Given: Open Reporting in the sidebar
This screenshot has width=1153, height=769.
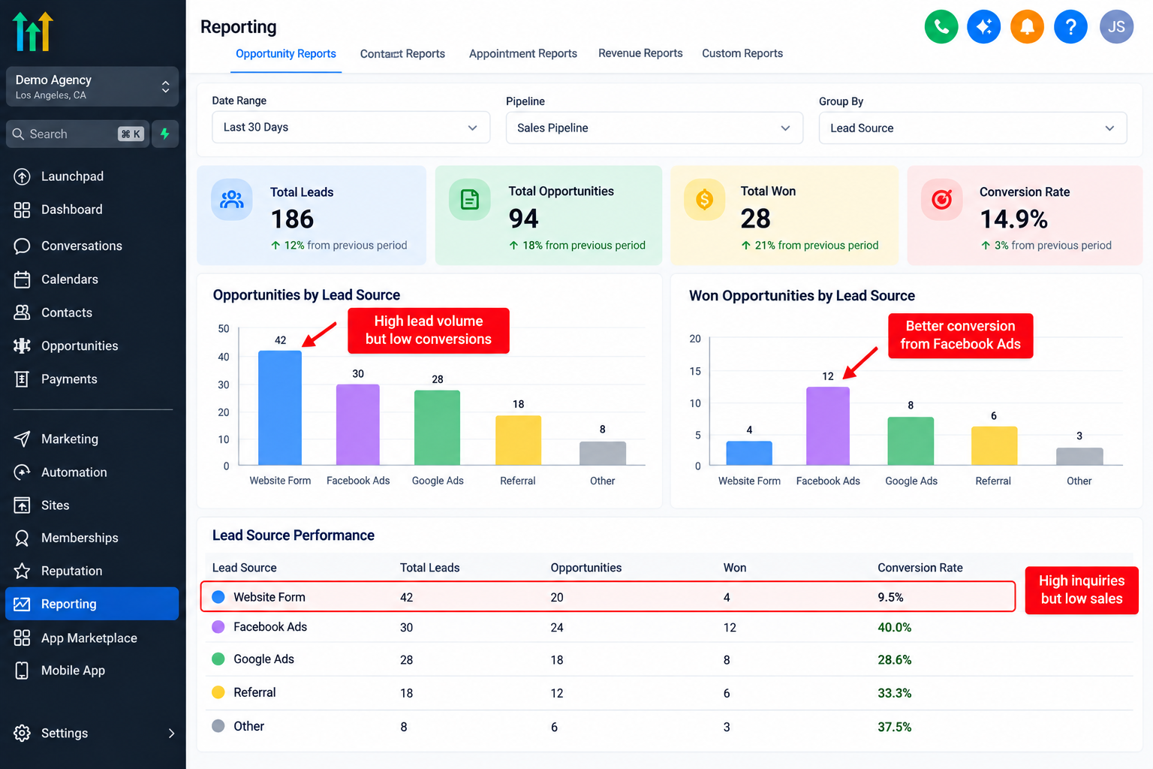Looking at the screenshot, I should (x=92, y=604).
